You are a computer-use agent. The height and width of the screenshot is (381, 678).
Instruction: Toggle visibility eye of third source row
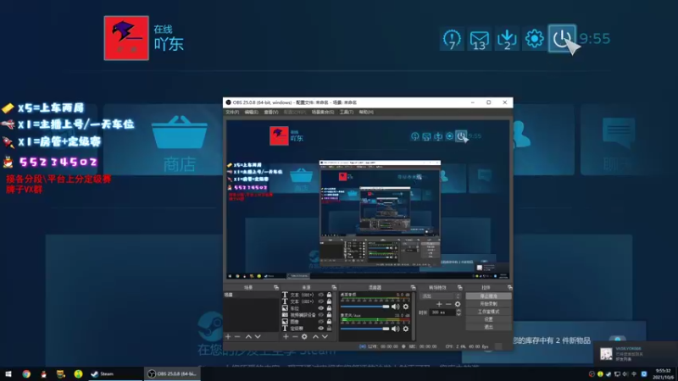321,308
